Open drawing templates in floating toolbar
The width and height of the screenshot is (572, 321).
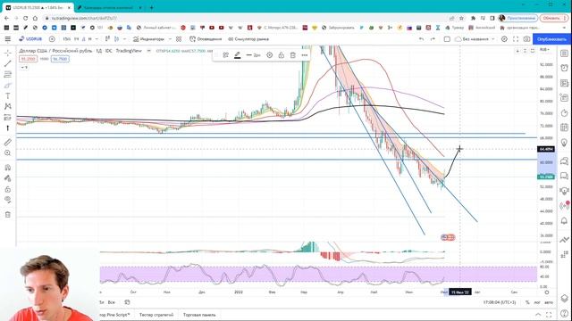point(226,55)
